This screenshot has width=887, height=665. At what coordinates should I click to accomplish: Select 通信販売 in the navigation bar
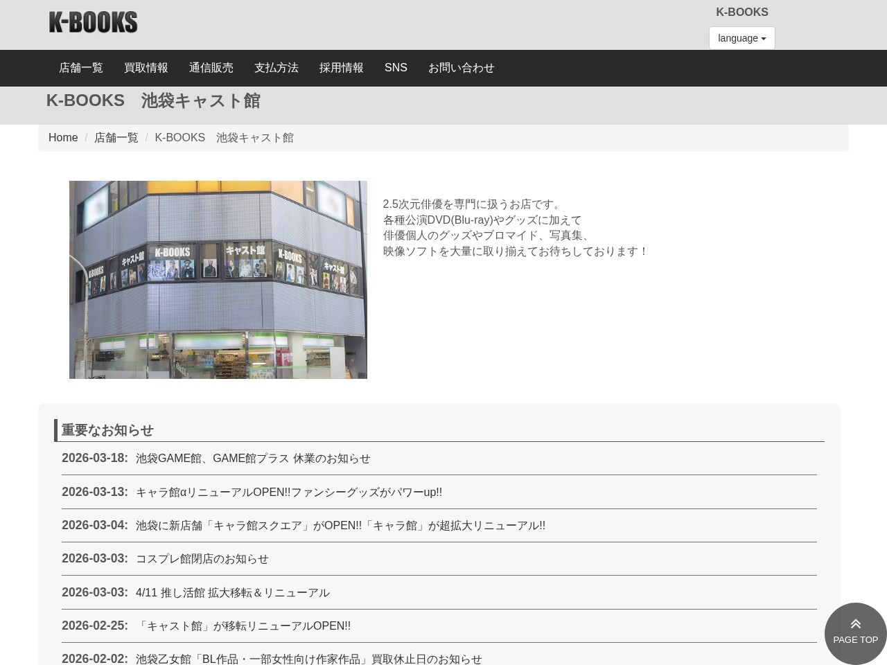(x=211, y=67)
